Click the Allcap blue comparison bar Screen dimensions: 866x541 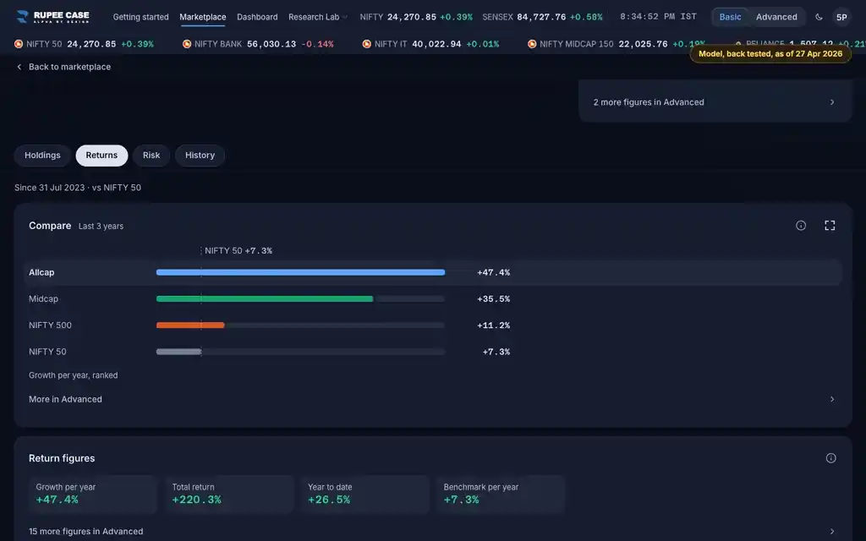[300, 272]
